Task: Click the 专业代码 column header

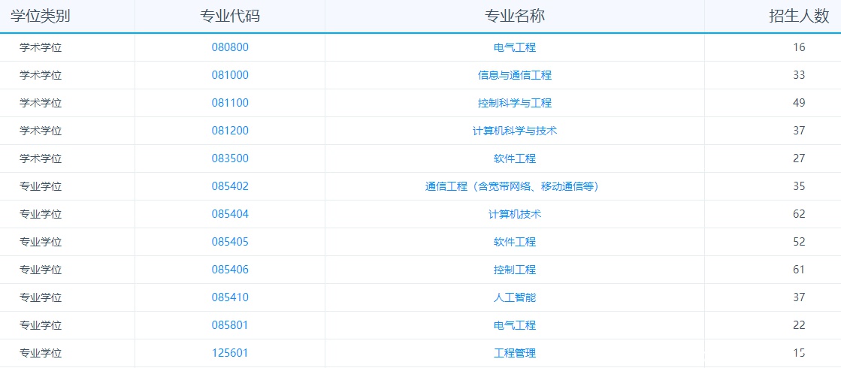Action: [x=230, y=16]
